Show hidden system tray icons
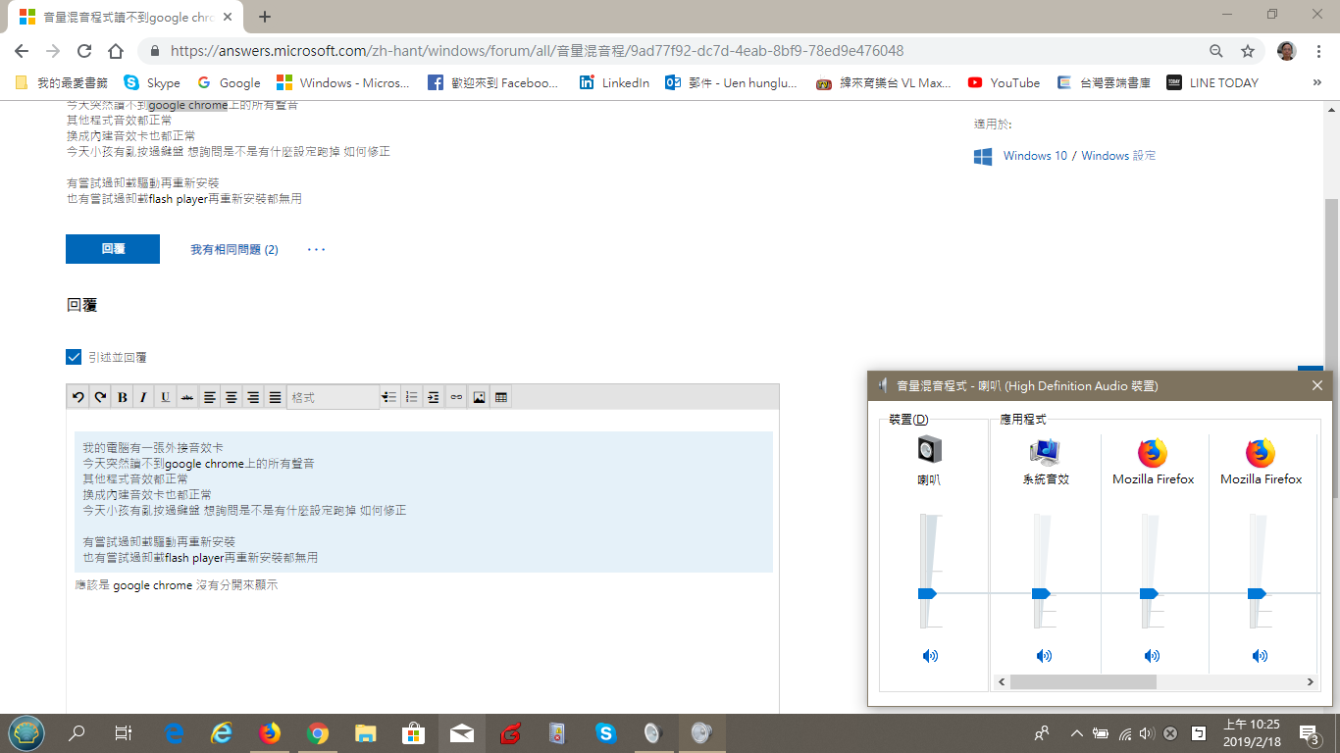This screenshot has width=1340, height=753. (x=1077, y=733)
